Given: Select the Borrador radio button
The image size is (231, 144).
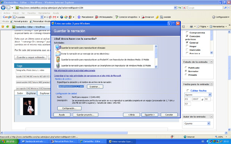Looking at the screenshot, I should click(x=186, y=71).
